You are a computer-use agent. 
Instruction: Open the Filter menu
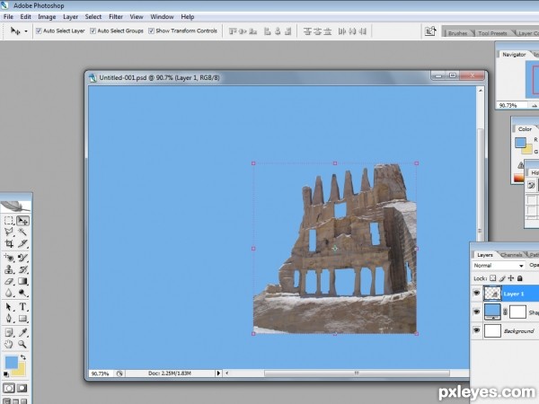(x=116, y=16)
